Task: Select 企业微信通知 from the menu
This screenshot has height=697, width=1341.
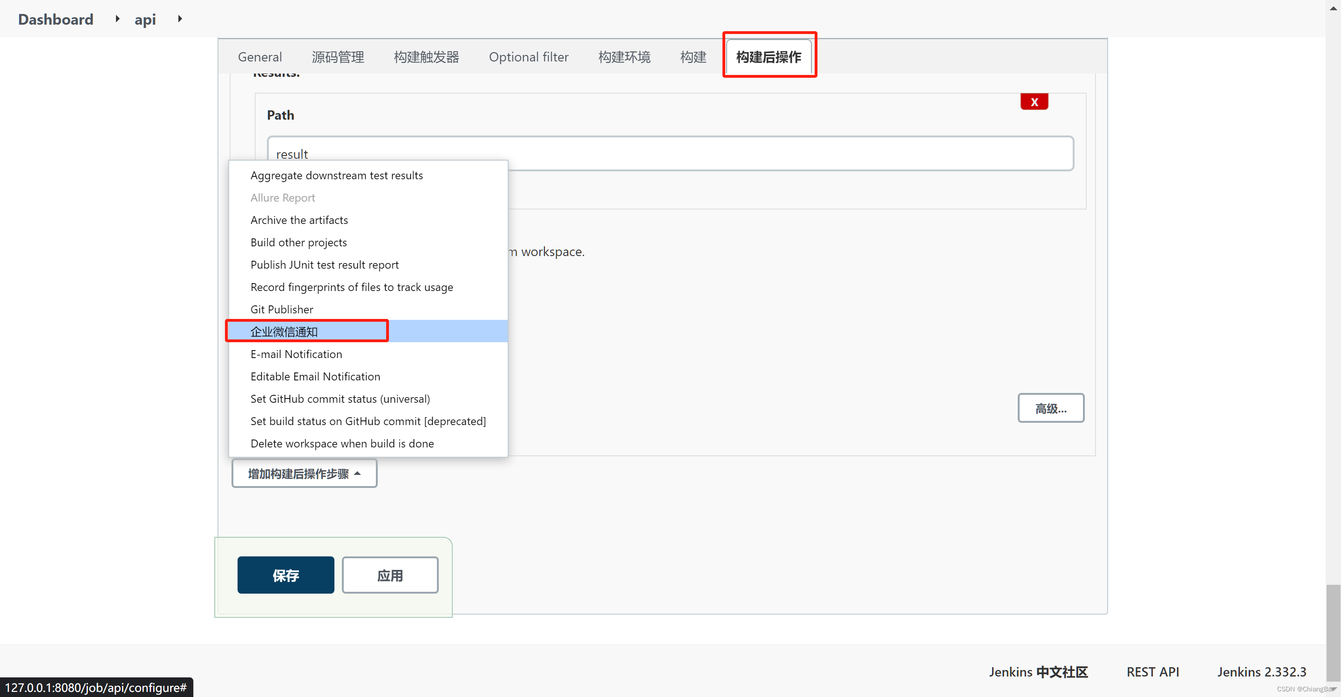Action: [368, 332]
